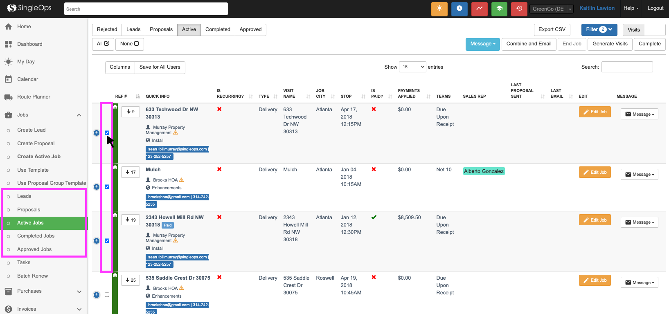This screenshot has width=669, height=314.
Task: Uncheck the Mulch row checkbox
Action: click(x=107, y=187)
